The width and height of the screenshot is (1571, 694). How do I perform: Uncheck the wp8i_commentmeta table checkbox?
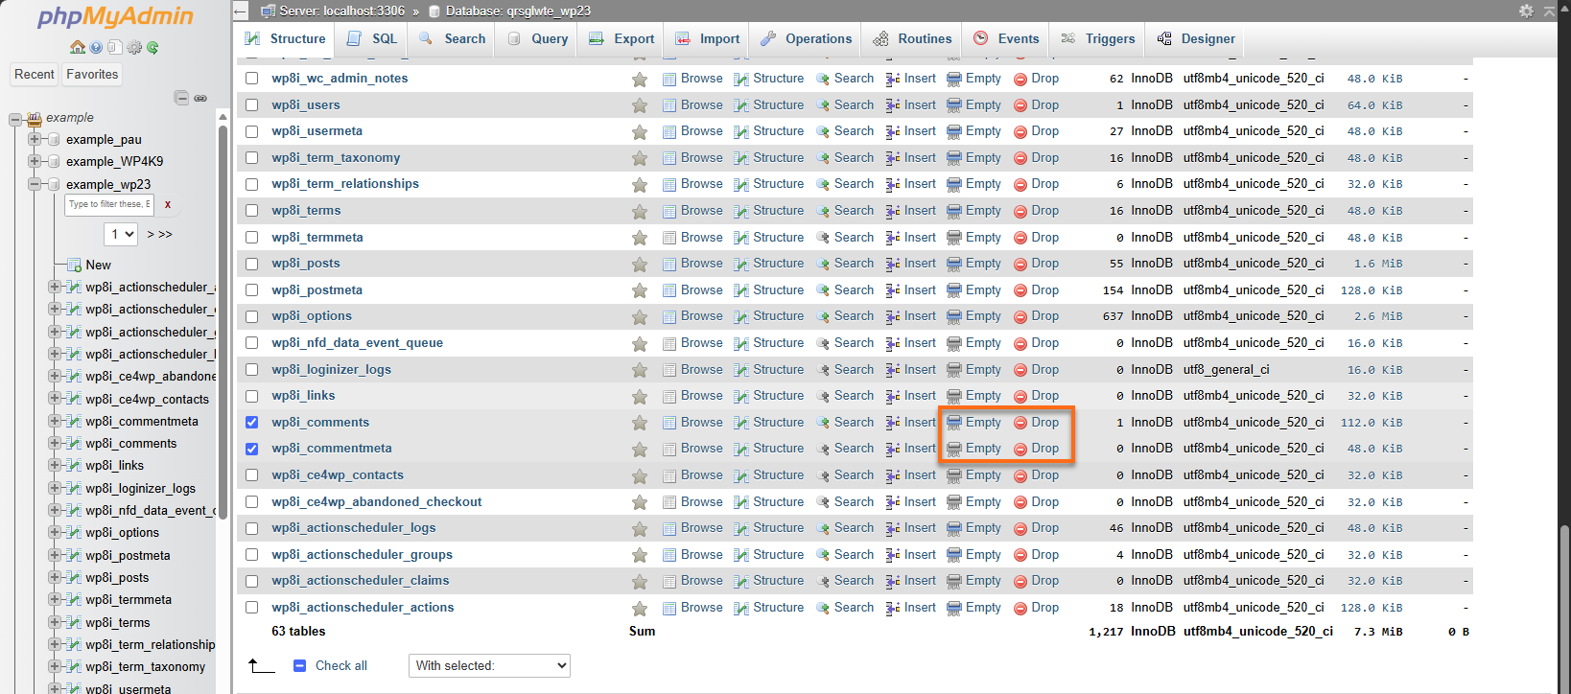[x=252, y=449]
